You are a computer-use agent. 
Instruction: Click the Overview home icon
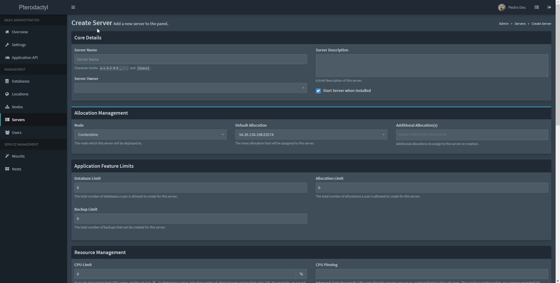tap(7, 32)
